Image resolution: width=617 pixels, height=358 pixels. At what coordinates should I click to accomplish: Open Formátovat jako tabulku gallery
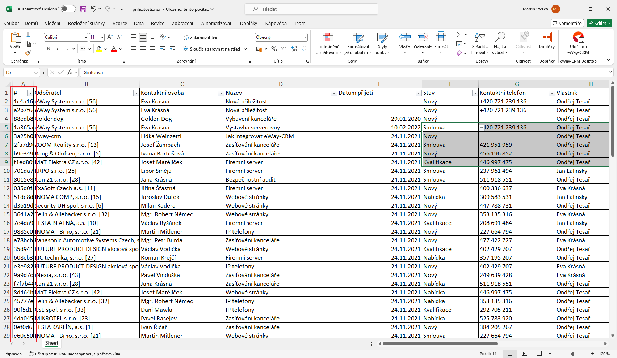[358, 43]
